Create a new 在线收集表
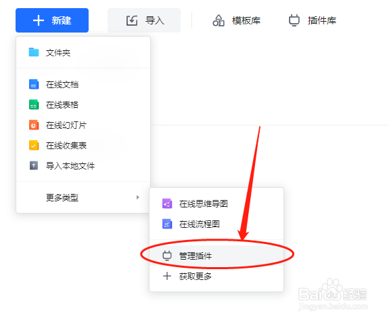 click(83, 146)
